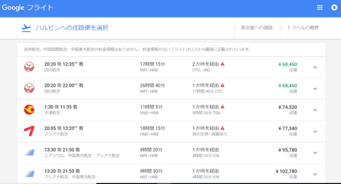Click the Google フライト logo
The width and height of the screenshot is (341, 184).
(x=28, y=7)
